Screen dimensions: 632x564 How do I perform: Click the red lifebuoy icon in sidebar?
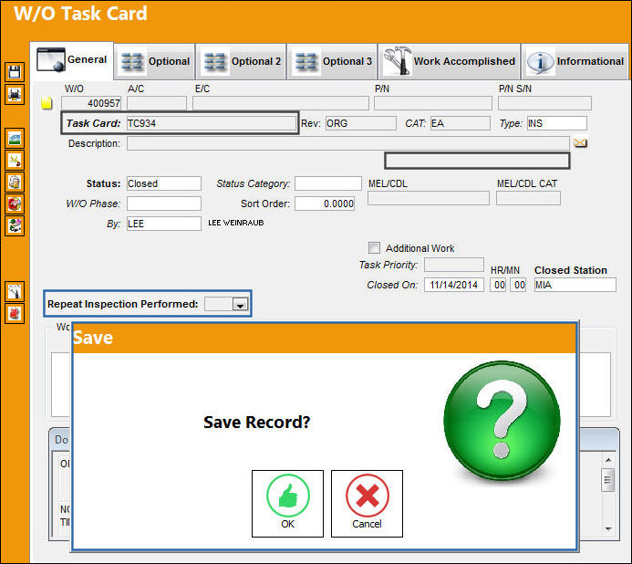tap(15, 204)
